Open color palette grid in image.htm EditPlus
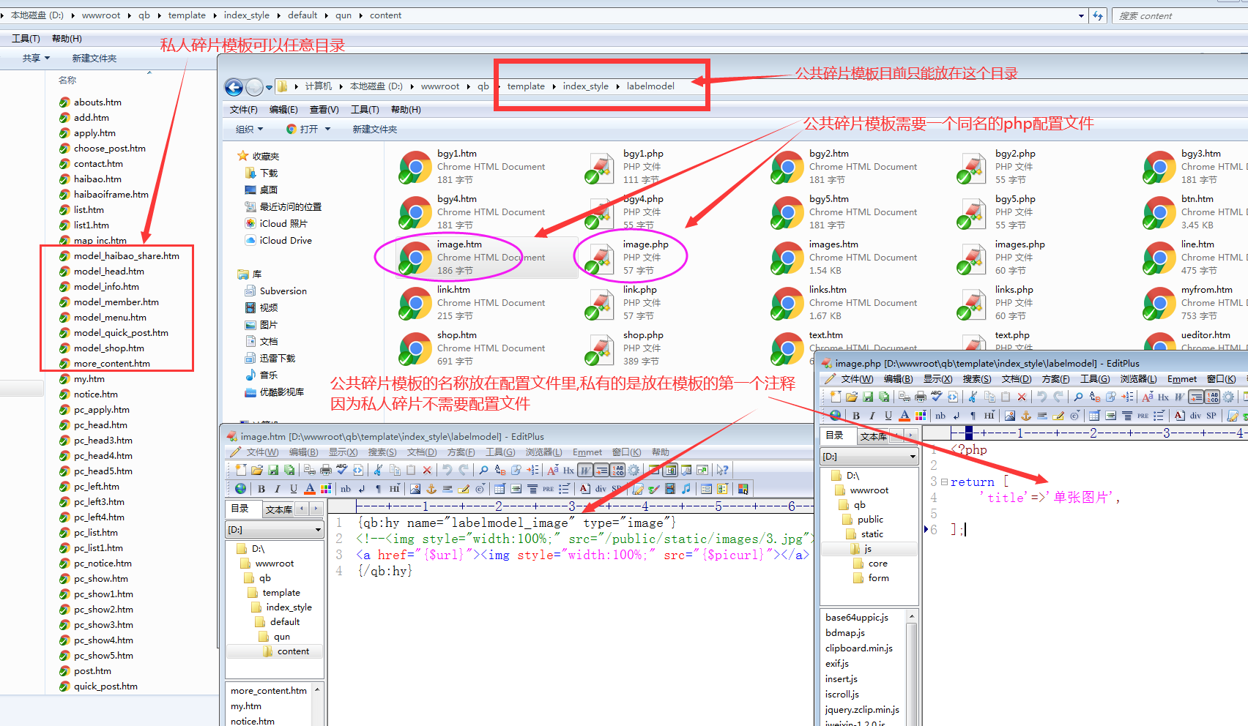 coord(326,488)
